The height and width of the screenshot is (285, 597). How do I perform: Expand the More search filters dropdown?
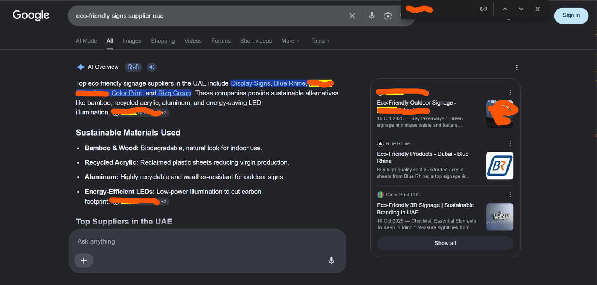tap(290, 41)
